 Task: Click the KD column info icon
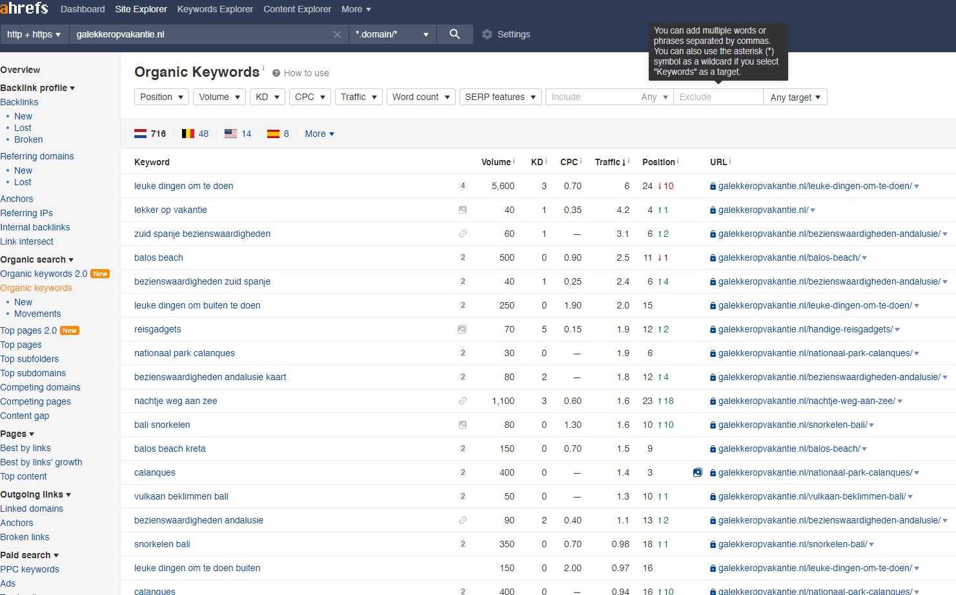546,161
